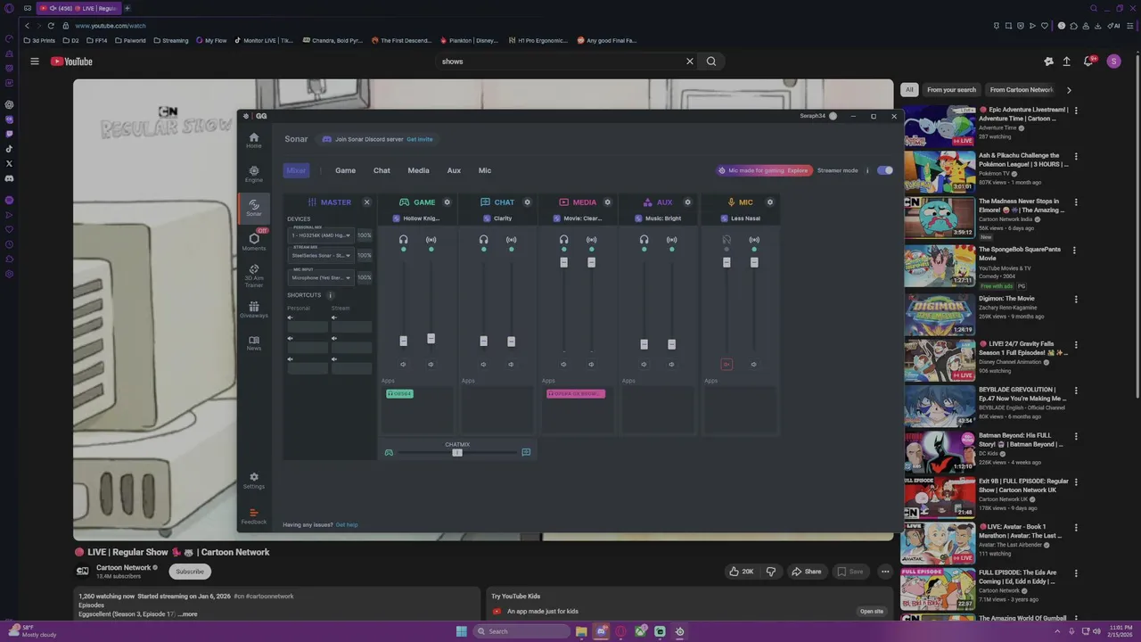The height and width of the screenshot is (642, 1141).
Task: Toggle MIC headphones monitoring output
Action: 726,240
